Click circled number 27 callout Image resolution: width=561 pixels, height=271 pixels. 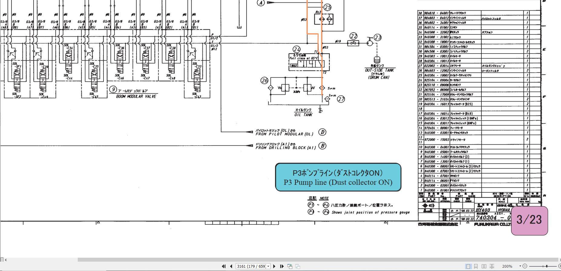(x=341, y=99)
